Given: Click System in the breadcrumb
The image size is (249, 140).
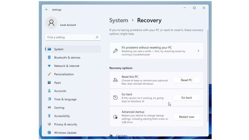Looking at the screenshot, I should pyautogui.click(x=119, y=20).
